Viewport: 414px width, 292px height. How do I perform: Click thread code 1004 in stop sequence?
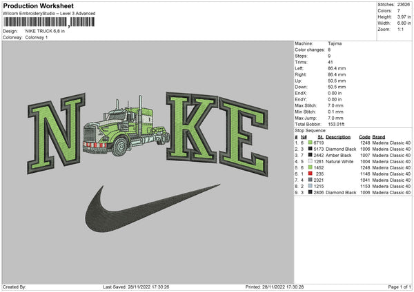(x=365, y=162)
